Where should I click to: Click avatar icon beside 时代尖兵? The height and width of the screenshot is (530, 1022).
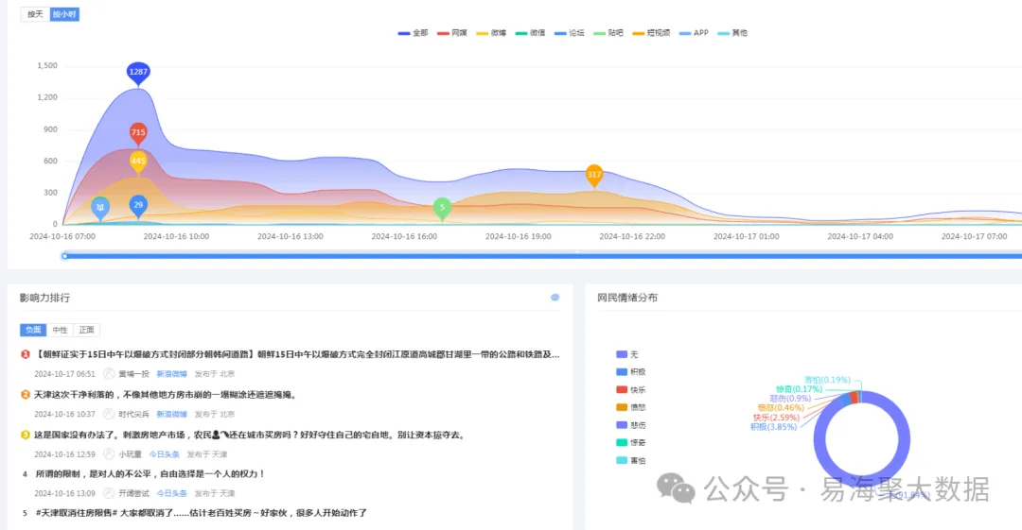pos(109,414)
